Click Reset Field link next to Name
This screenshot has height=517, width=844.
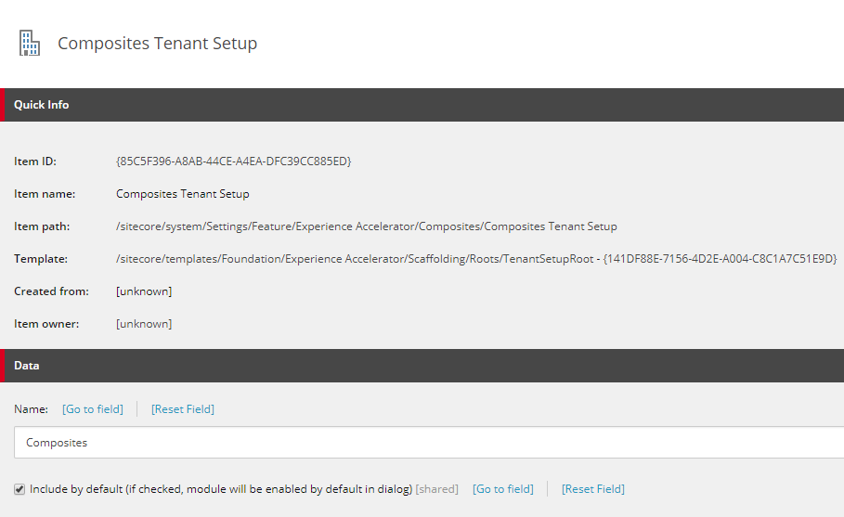(183, 409)
